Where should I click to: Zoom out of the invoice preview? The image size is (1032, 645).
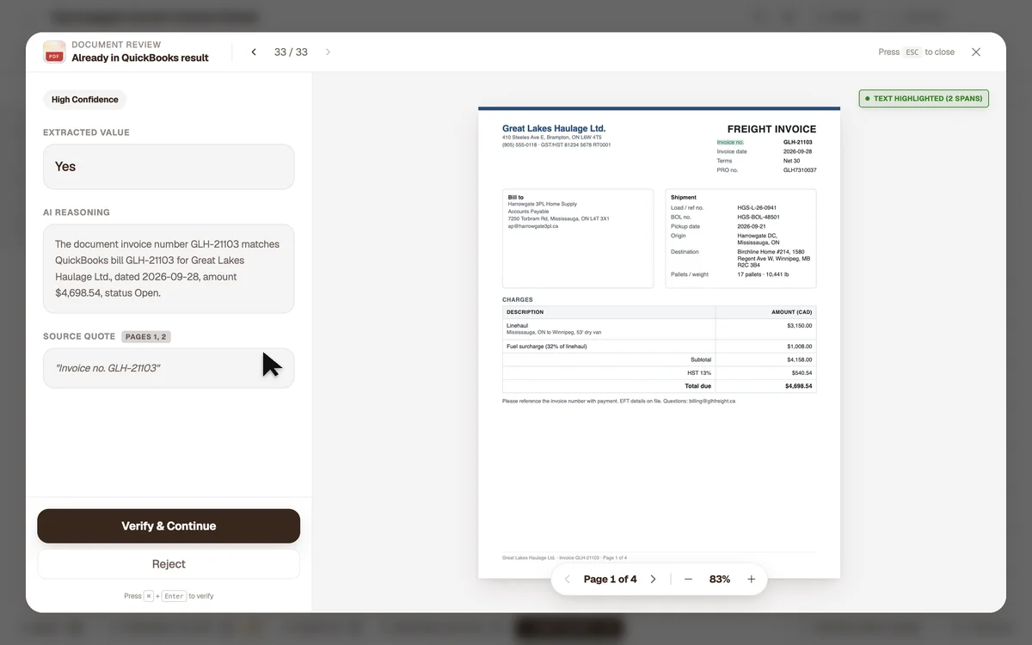[x=688, y=580]
